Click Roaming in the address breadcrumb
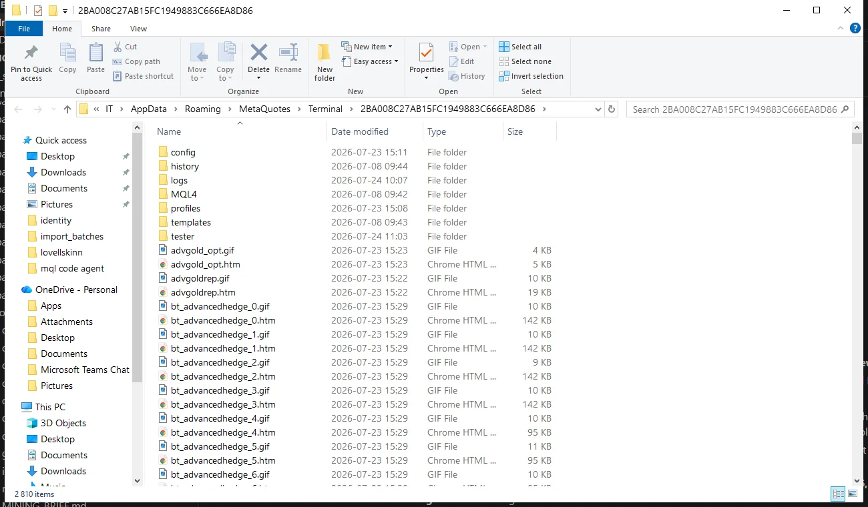 (x=203, y=109)
